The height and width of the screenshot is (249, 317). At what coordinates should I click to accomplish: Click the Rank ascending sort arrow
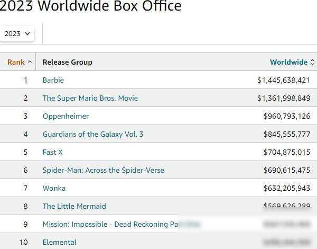click(30, 61)
